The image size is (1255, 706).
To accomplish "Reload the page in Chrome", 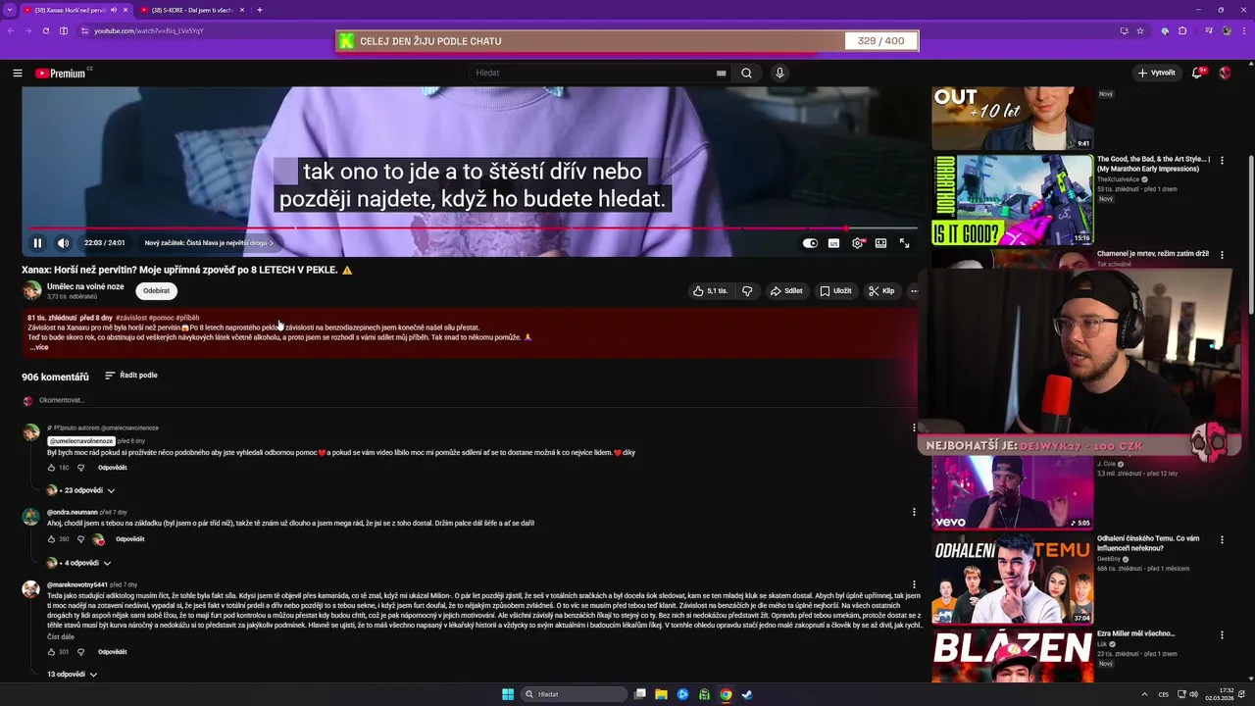I will [45, 30].
